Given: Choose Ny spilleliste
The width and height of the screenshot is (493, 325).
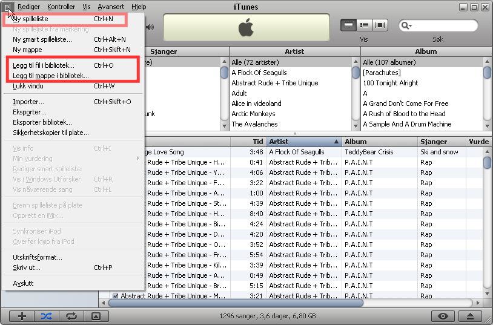Looking at the screenshot, I should 73,19.
